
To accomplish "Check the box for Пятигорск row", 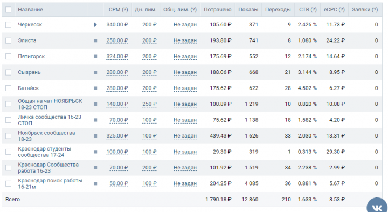I will (x=9, y=56).
